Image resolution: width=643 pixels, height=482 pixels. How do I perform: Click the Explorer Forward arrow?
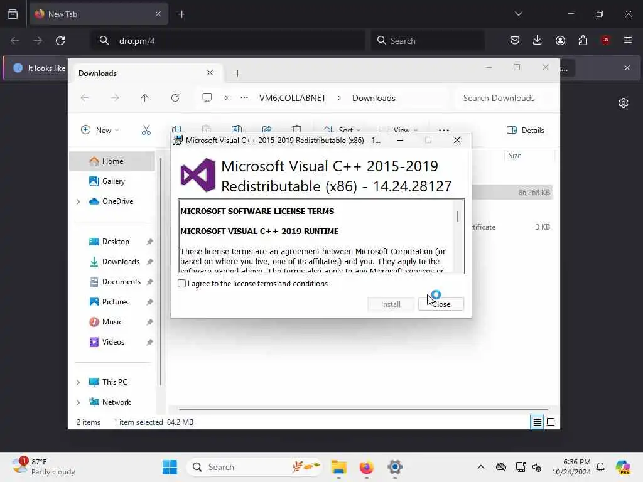[115, 97]
